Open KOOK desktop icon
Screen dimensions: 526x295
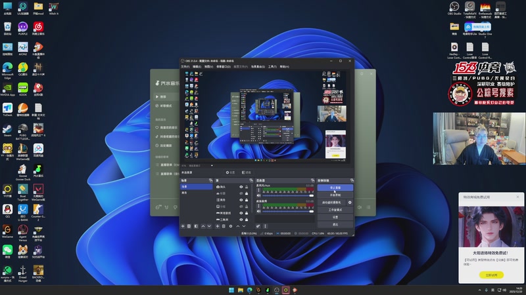click(23, 90)
